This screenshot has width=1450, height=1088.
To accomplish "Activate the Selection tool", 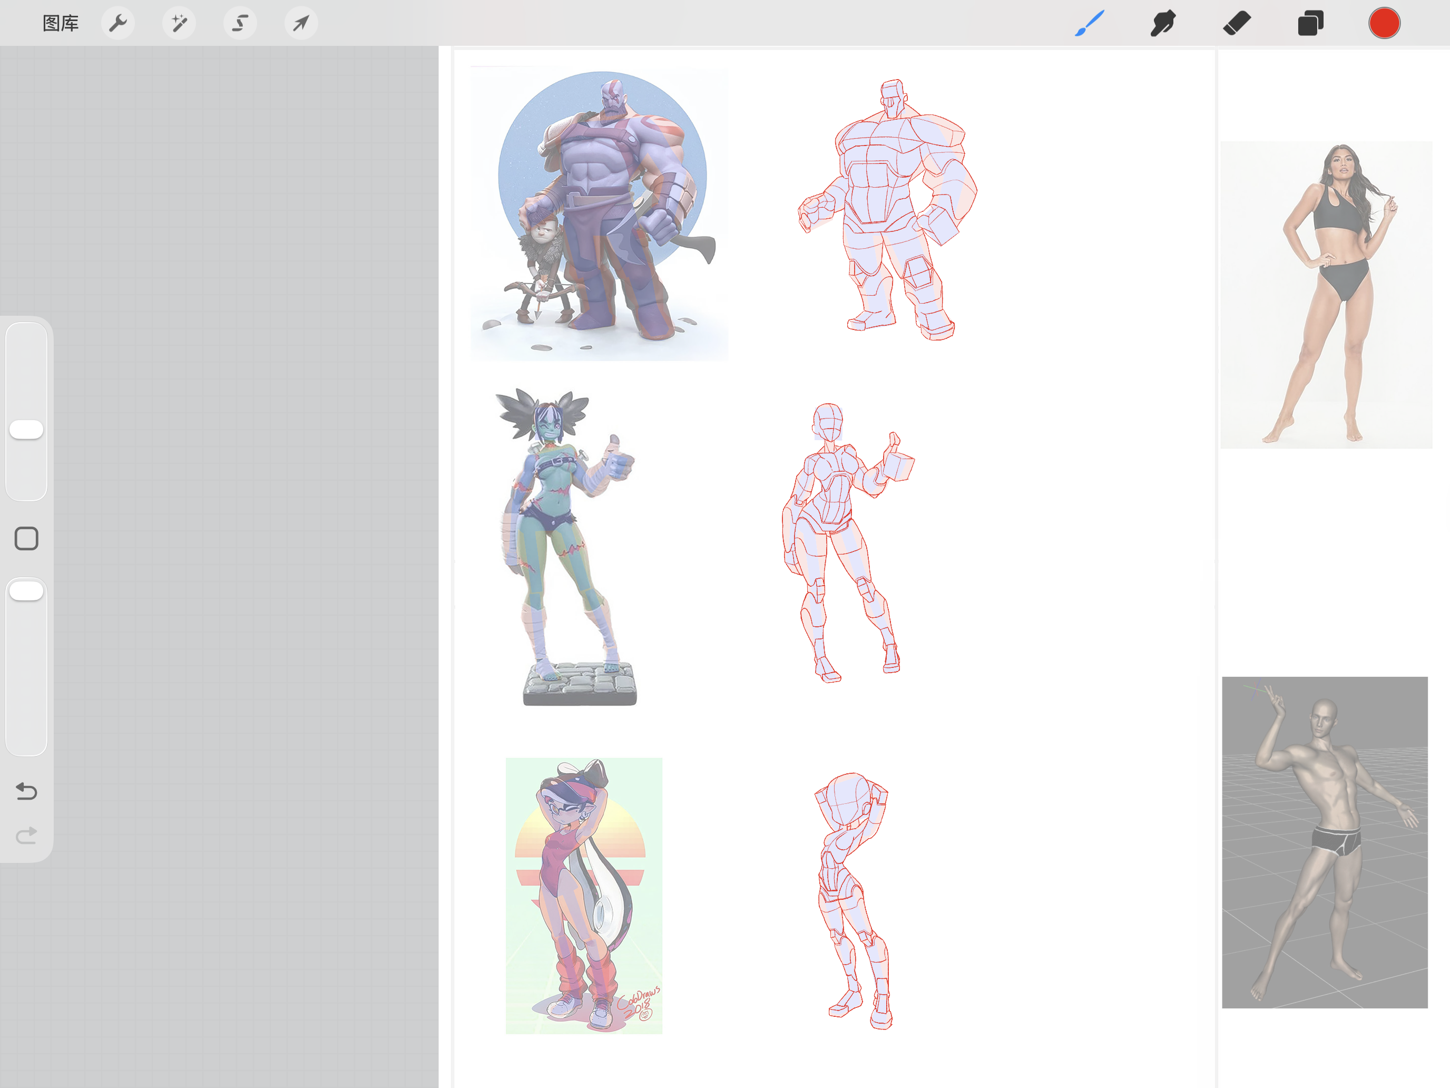I will pyautogui.click(x=240, y=24).
